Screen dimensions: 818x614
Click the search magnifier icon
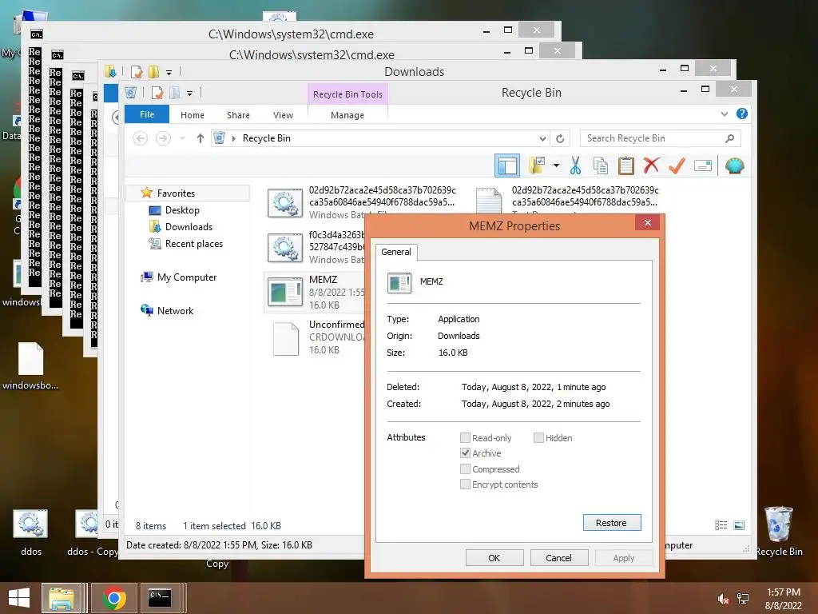(729, 138)
